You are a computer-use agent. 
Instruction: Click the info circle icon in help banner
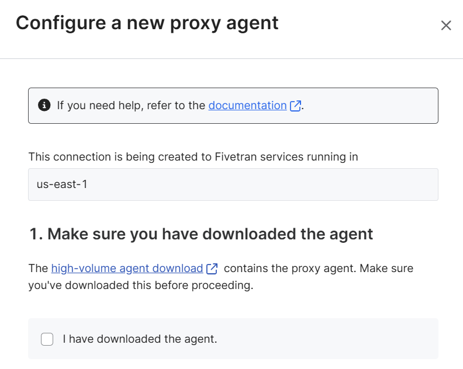coord(44,105)
